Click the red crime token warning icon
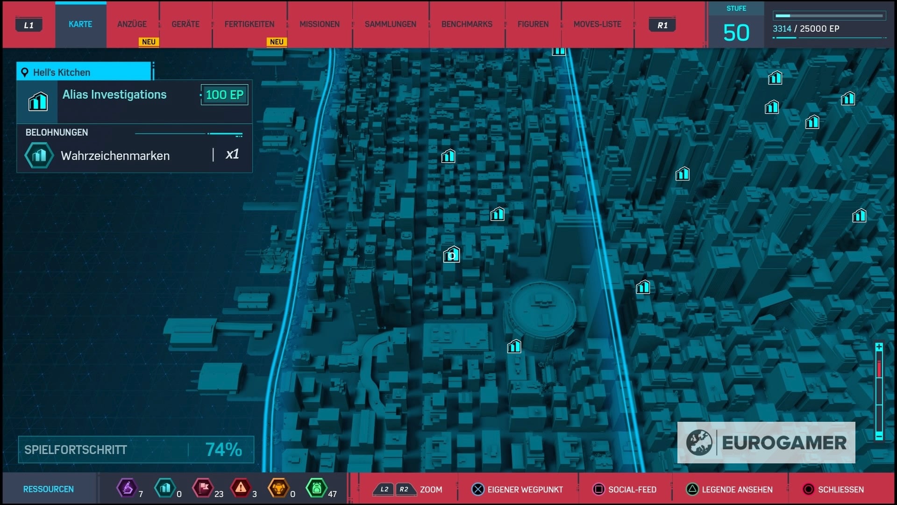The height and width of the screenshot is (505, 897). point(241,488)
